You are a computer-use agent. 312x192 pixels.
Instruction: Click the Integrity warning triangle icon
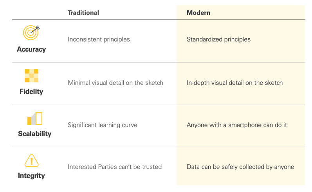pos(31,161)
